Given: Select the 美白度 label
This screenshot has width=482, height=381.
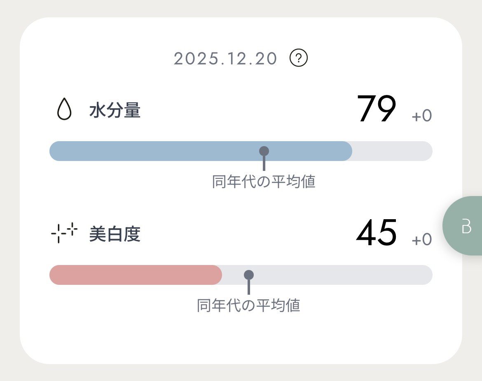Looking at the screenshot, I should click(115, 234).
